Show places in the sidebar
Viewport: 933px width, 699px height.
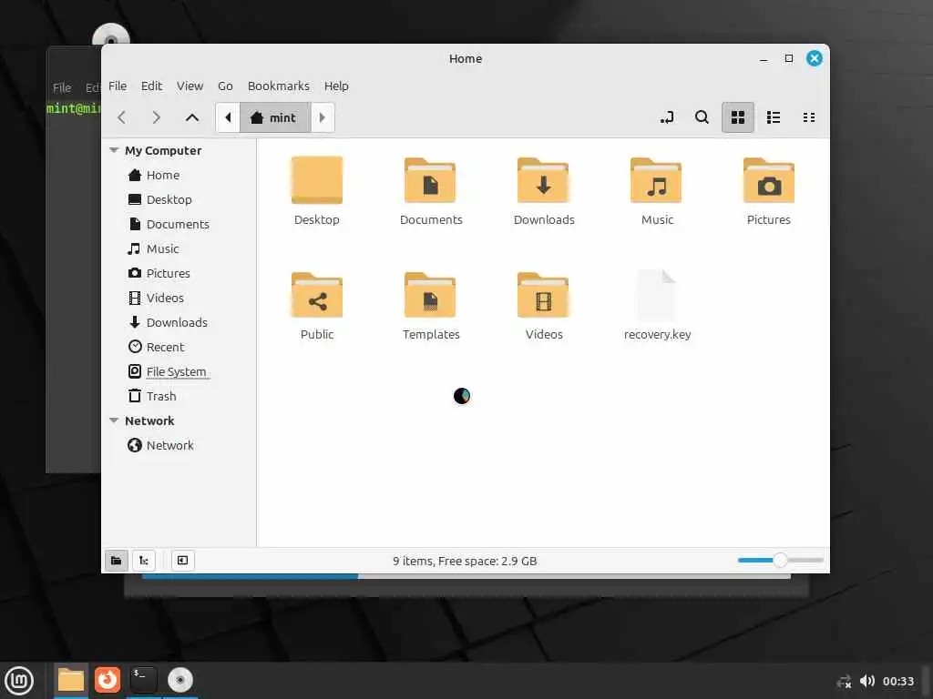point(117,560)
